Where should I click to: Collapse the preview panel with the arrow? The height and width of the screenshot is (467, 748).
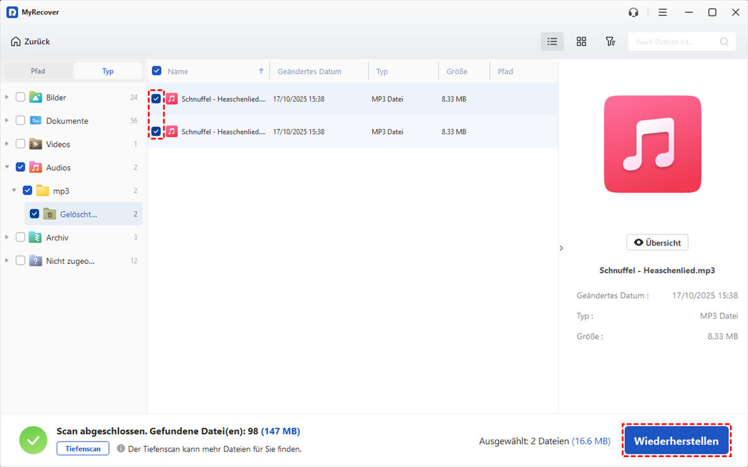click(x=561, y=248)
